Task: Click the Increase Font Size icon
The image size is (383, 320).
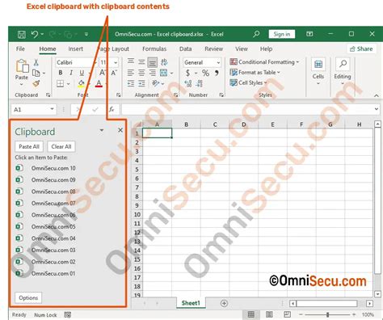Action: click(103, 73)
